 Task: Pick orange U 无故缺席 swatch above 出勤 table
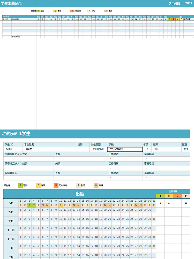click(x=56, y=185)
